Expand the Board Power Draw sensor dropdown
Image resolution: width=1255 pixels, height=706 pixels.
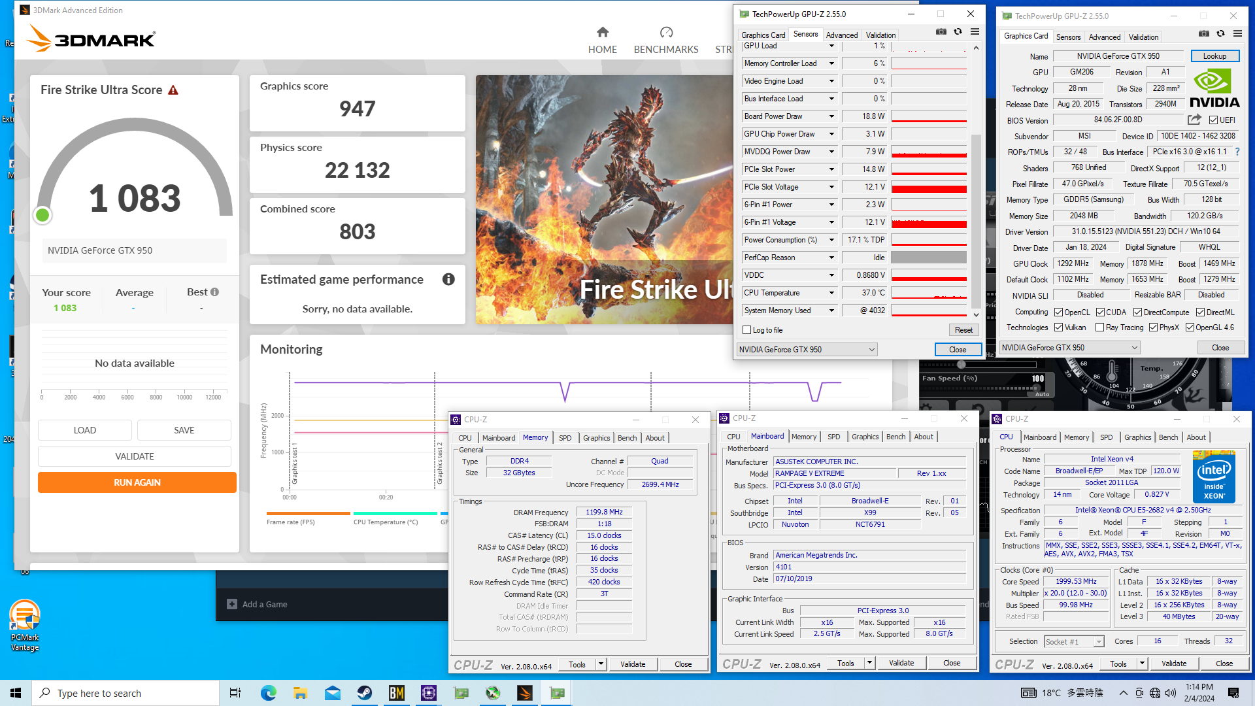[831, 116]
